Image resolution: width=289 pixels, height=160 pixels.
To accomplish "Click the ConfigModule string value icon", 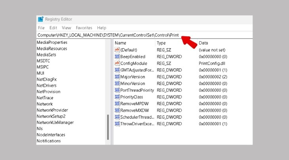I will [x=117, y=63].
